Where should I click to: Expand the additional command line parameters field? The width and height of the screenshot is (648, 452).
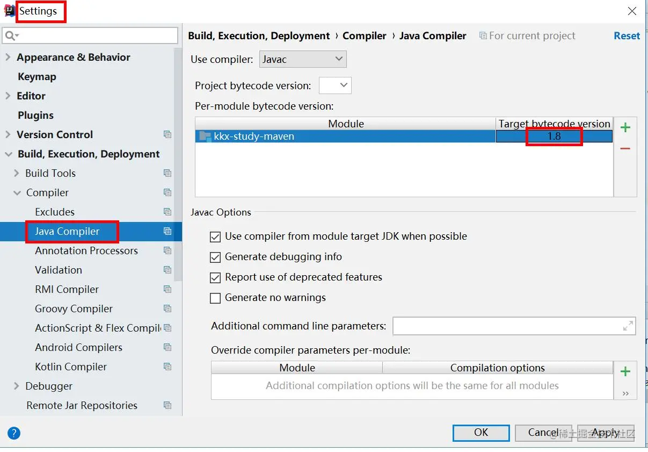(x=628, y=326)
